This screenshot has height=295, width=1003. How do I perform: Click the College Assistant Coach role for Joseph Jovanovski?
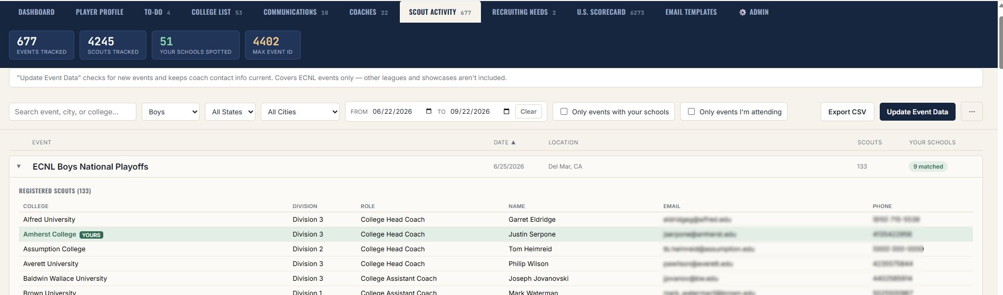(x=398, y=279)
